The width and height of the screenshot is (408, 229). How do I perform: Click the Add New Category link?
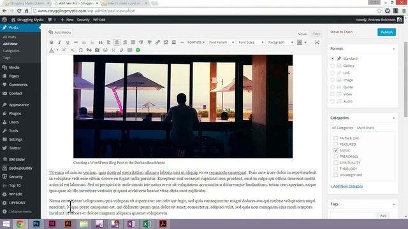(x=347, y=186)
